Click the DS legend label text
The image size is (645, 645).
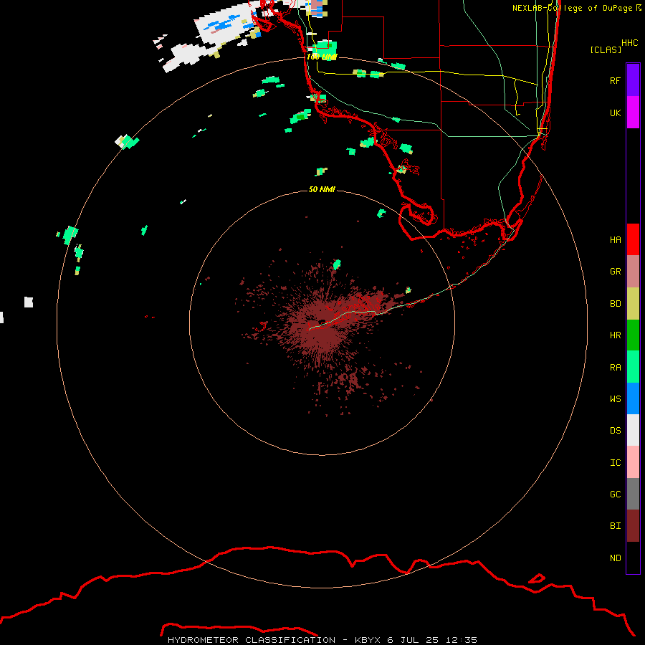616,431
